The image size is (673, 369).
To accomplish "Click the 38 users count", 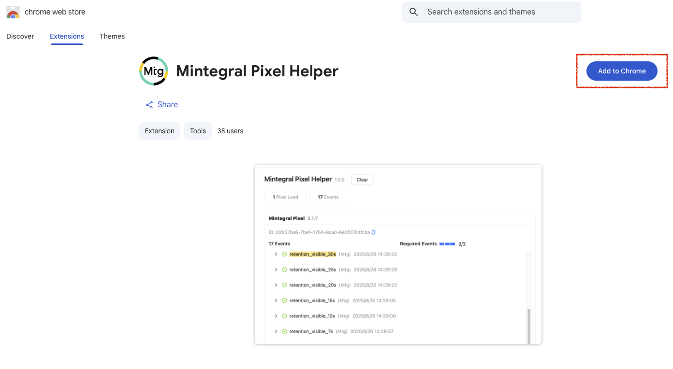I will (230, 131).
